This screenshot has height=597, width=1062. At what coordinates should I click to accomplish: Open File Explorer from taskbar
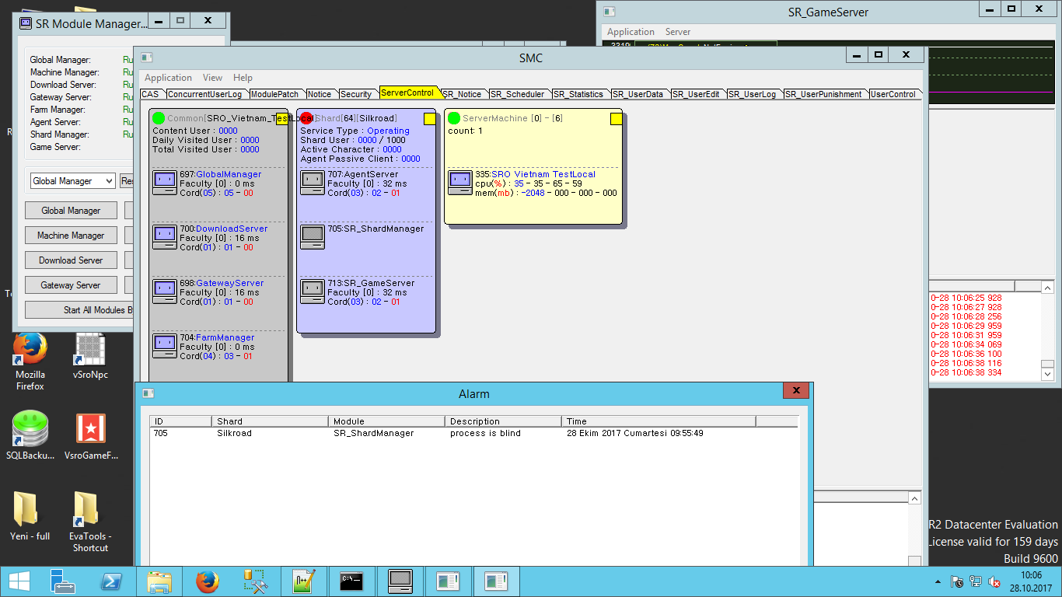click(159, 581)
